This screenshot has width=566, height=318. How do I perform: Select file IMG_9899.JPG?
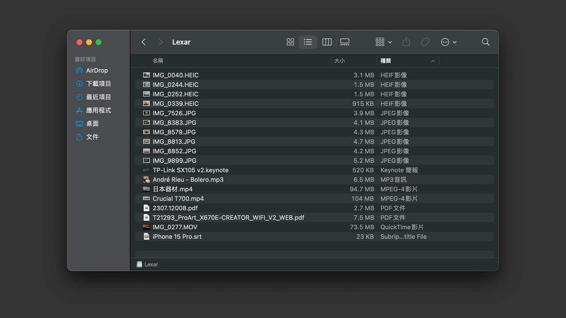click(314, 160)
